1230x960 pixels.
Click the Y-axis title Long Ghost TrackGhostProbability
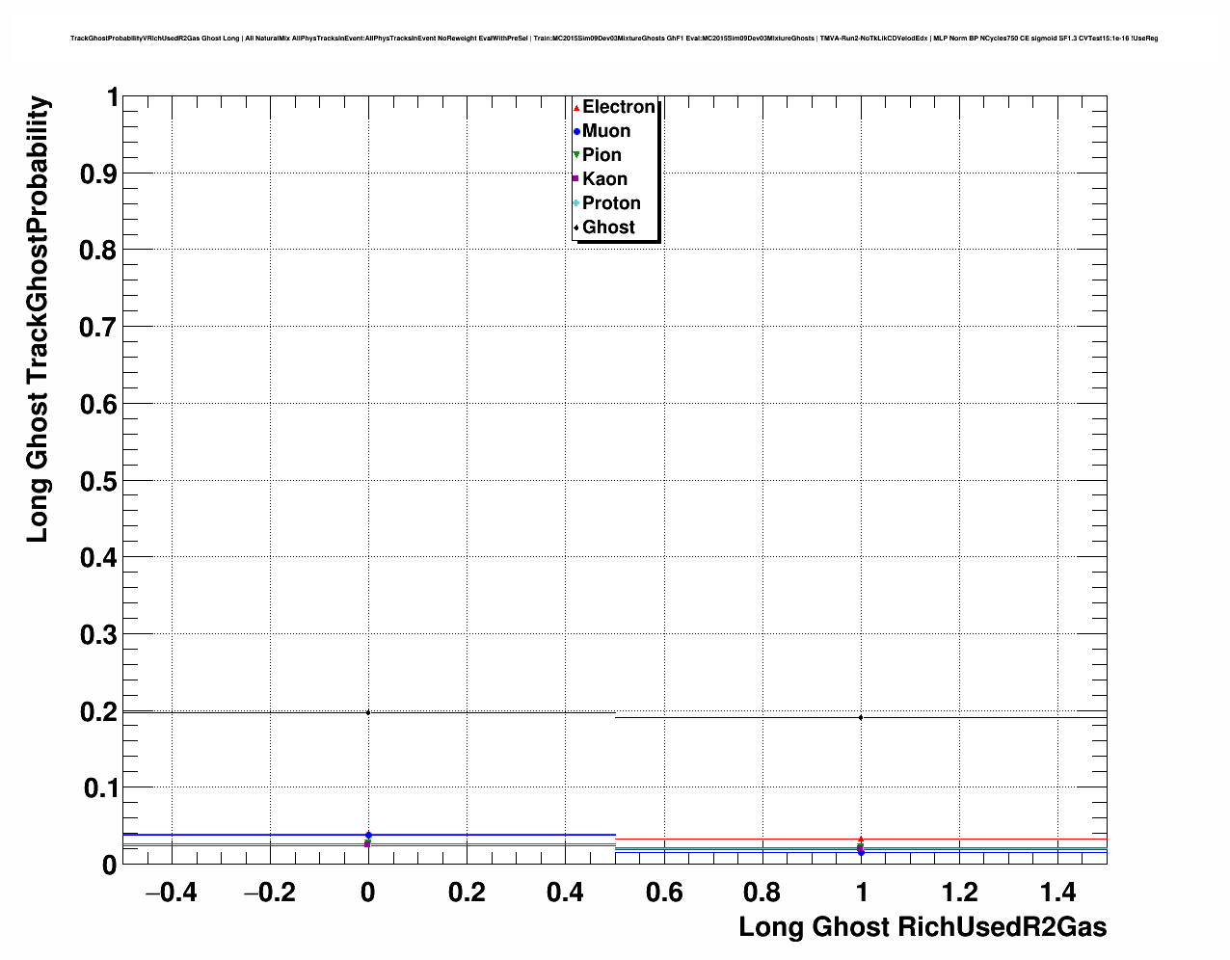pos(37,319)
